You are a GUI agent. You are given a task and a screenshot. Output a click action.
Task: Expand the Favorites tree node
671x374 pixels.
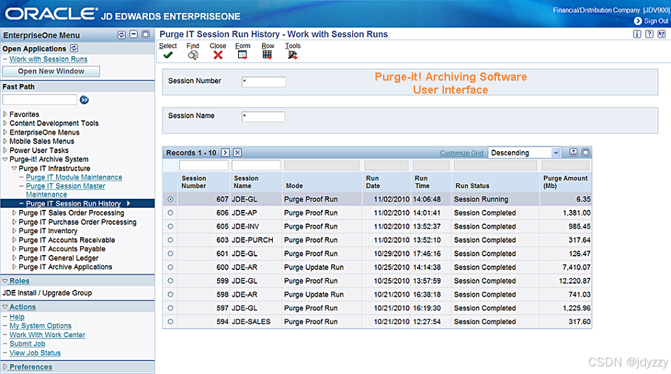5,114
